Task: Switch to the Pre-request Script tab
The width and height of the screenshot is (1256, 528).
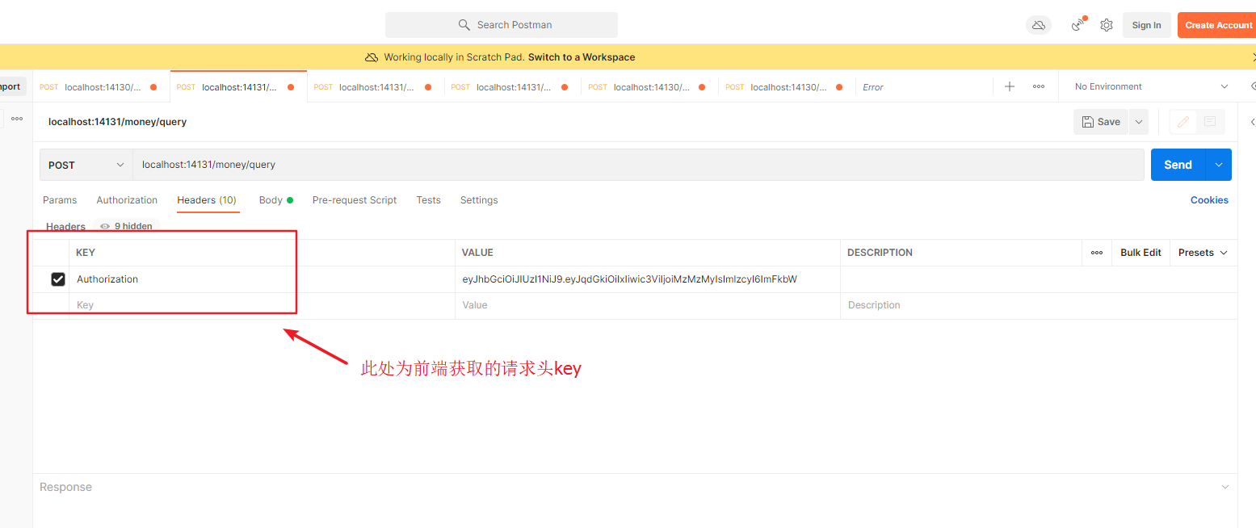Action: [354, 199]
